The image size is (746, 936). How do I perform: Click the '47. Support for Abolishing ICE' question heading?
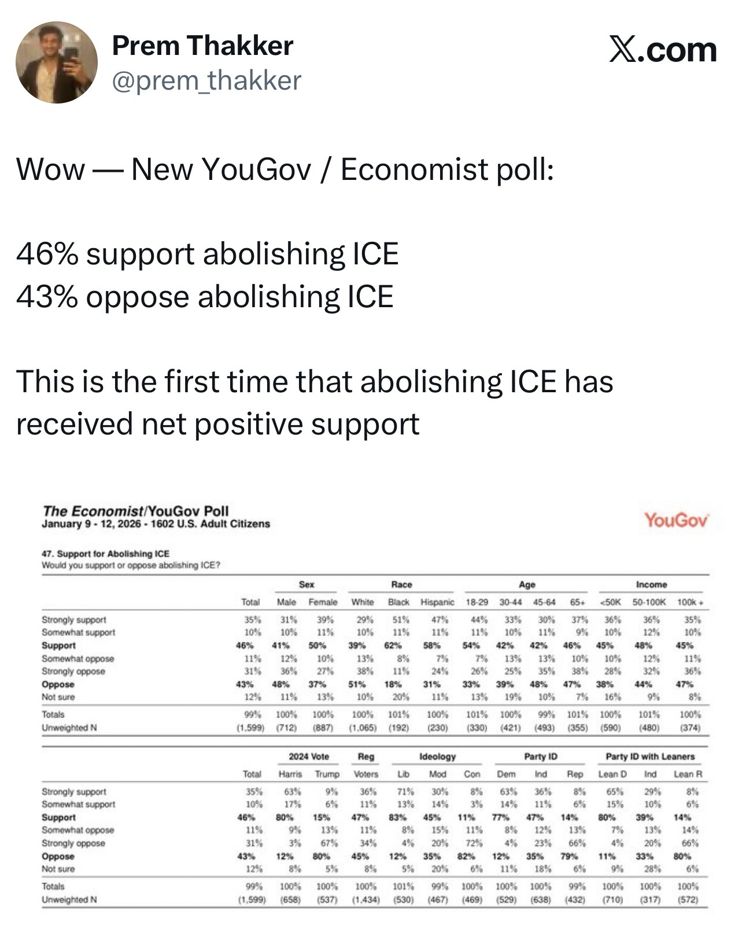click(x=105, y=553)
